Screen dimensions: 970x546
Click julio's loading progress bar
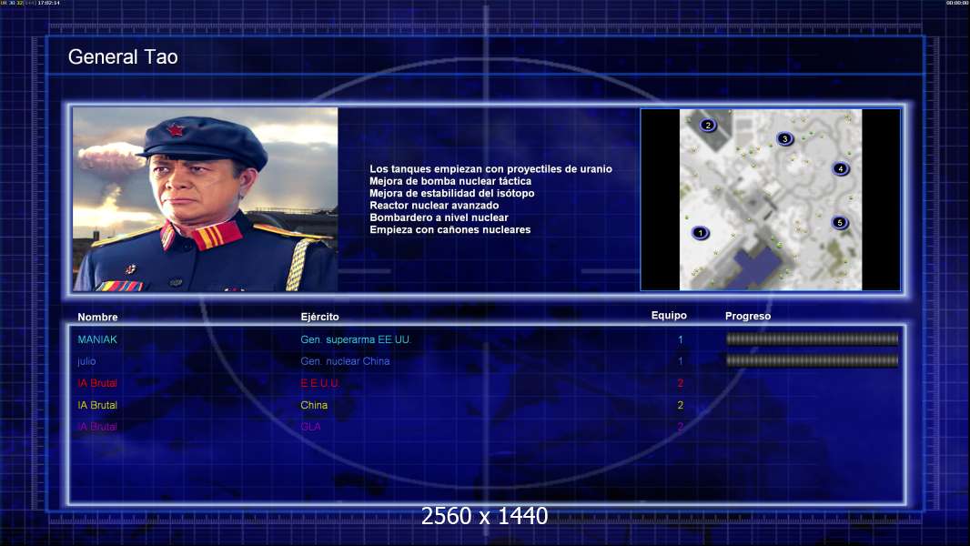(x=813, y=360)
